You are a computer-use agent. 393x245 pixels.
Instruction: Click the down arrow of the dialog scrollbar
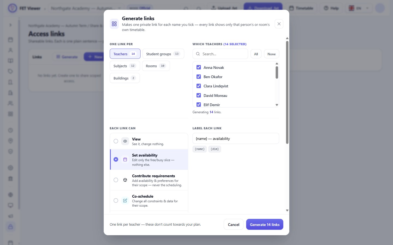pyautogui.click(x=287, y=210)
